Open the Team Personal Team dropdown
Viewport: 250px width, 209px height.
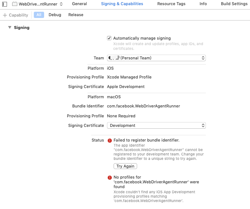pyautogui.click(x=156, y=58)
